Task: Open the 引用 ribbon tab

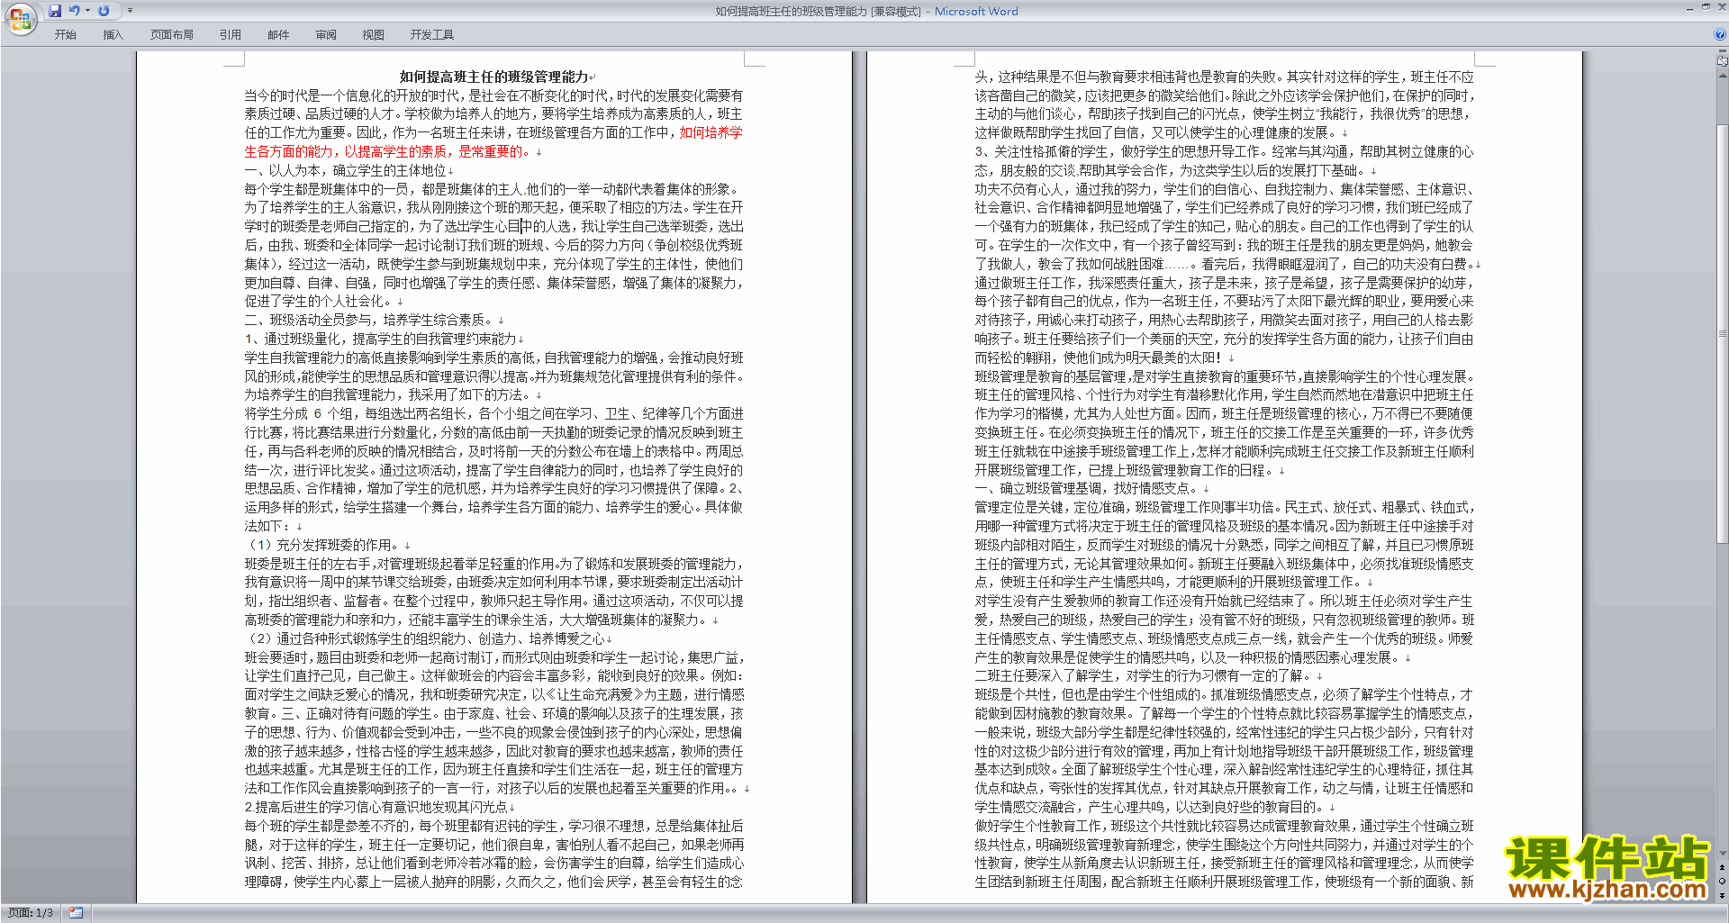Action: point(231,35)
